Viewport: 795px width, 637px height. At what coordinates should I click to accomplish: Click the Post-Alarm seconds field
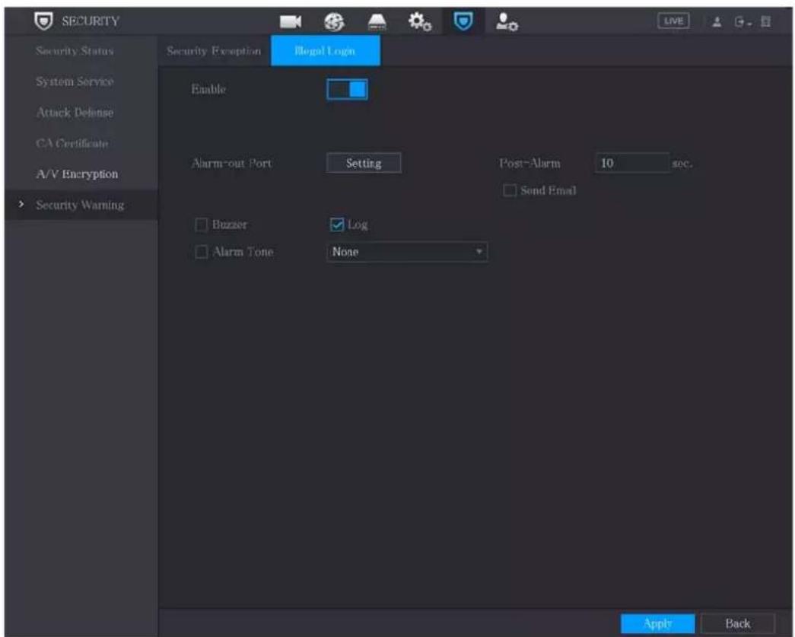[631, 163]
